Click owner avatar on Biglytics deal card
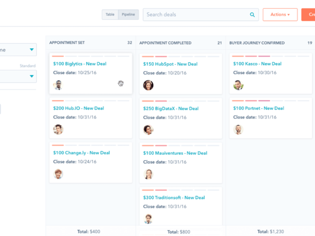This screenshot has height=236, width=315. [x=58, y=85]
